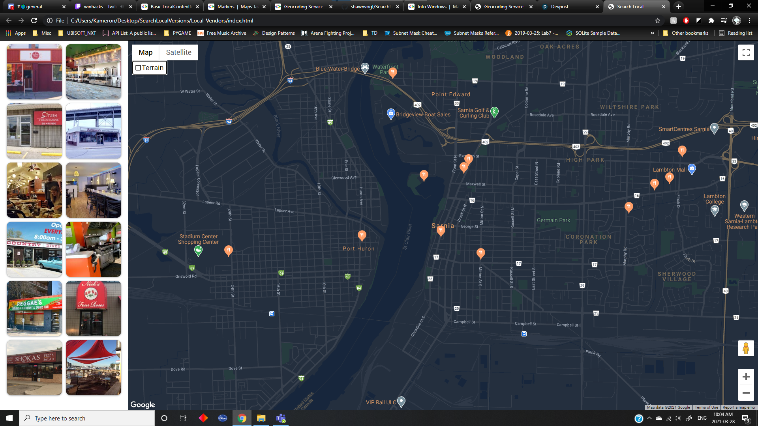The height and width of the screenshot is (426, 758).
Task: Click the restaurant marker near Waterfront Park
Action: (392, 72)
